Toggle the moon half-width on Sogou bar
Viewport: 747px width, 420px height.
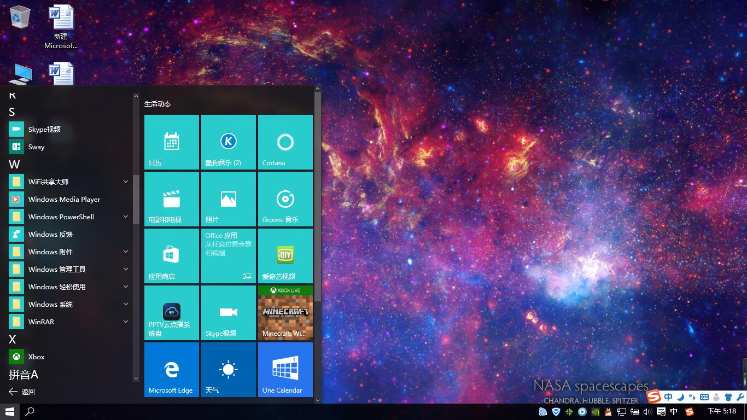click(680, 397)
